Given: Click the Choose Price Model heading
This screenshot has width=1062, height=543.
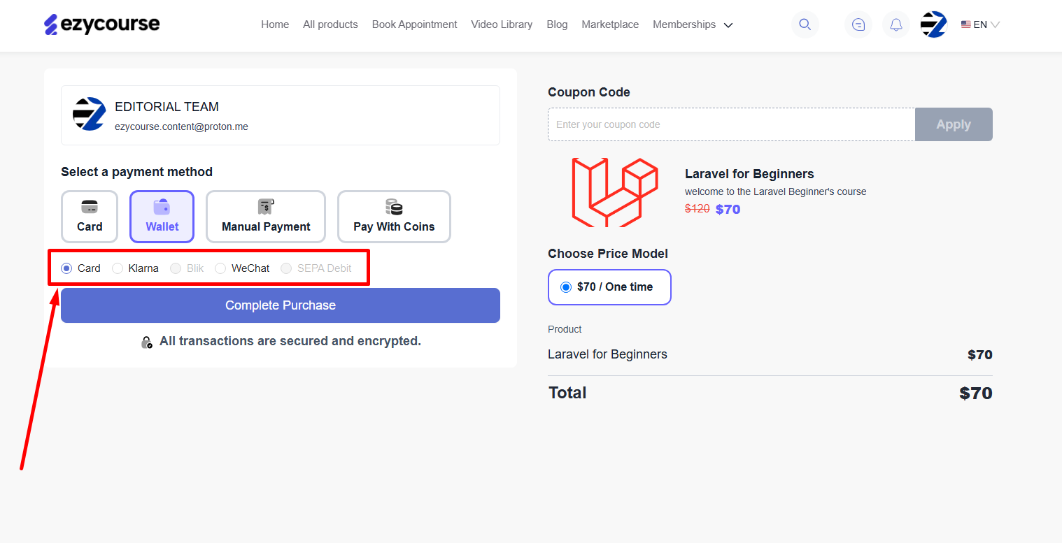Looking at the screenshot, I should (x=608, y=254).
